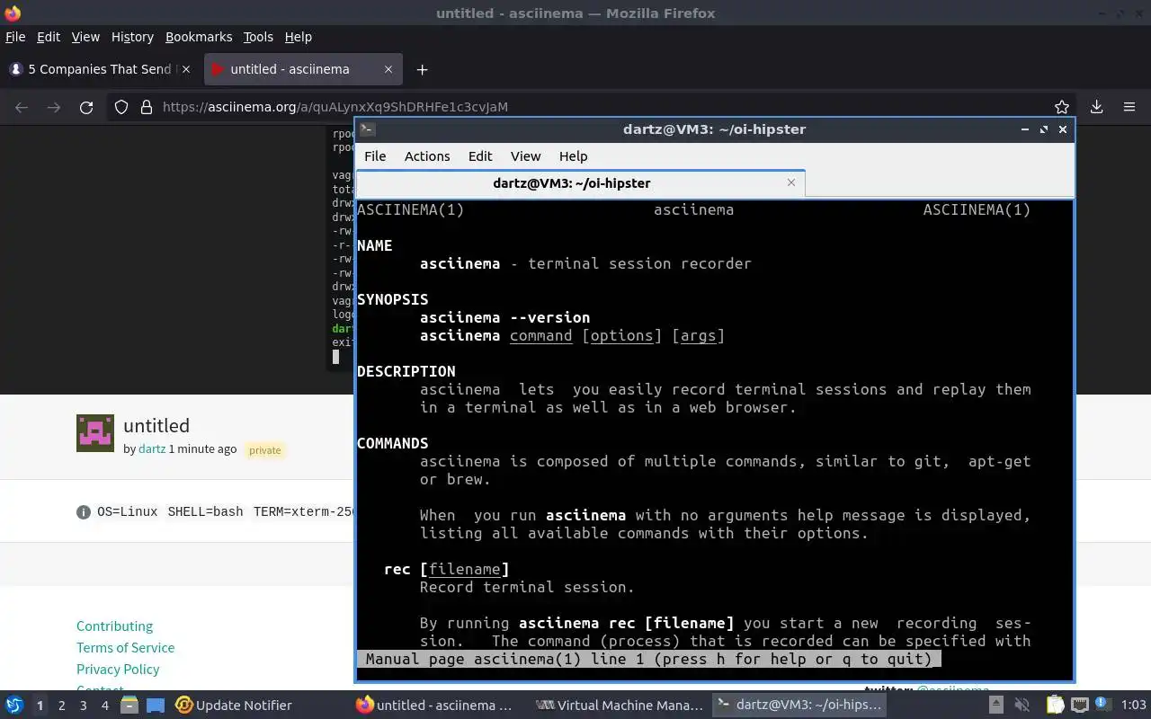Click the terminal icon in terminal title bar
1151x719 pixels.
tap(367, 129)
